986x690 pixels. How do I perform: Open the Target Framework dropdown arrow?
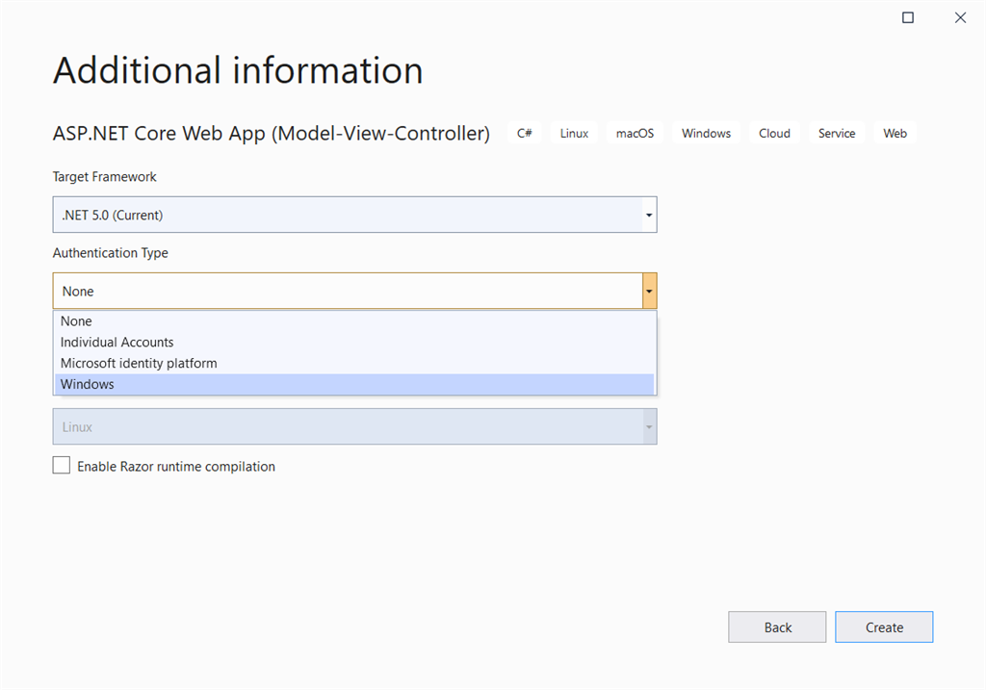coord(650,215)
